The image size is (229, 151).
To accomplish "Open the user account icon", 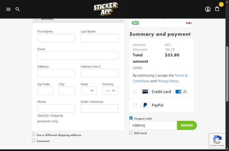I will (208, 9).
